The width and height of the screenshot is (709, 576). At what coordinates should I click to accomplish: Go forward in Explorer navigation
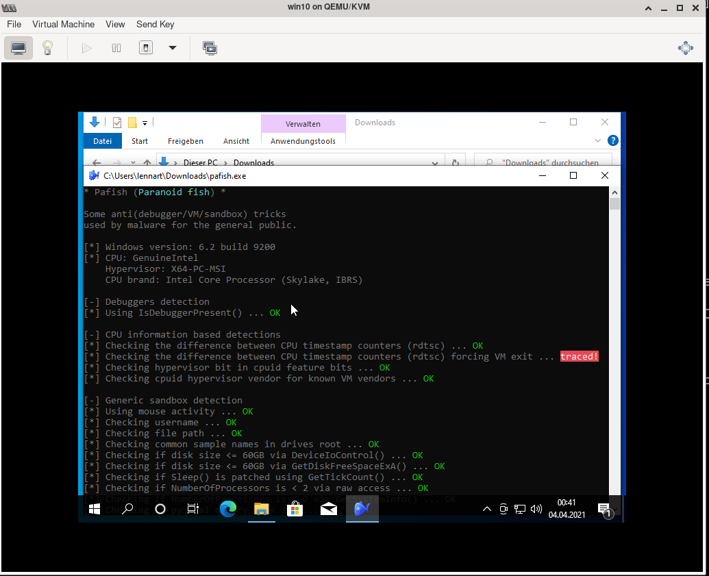[116, 162]
